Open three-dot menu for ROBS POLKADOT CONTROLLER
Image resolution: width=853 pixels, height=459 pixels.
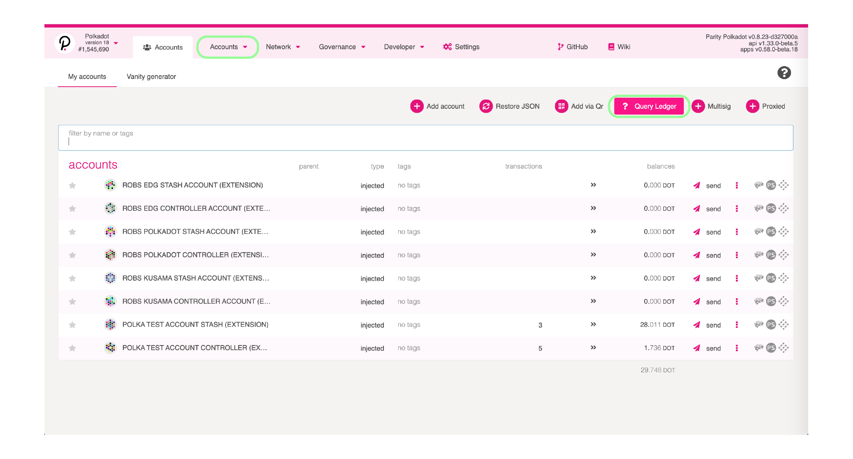click(737, 255)
